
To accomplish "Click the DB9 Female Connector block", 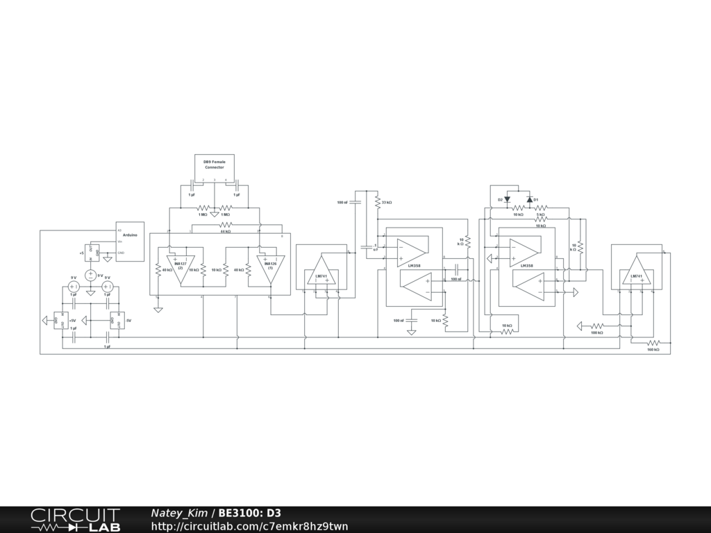I will point(214,165).
